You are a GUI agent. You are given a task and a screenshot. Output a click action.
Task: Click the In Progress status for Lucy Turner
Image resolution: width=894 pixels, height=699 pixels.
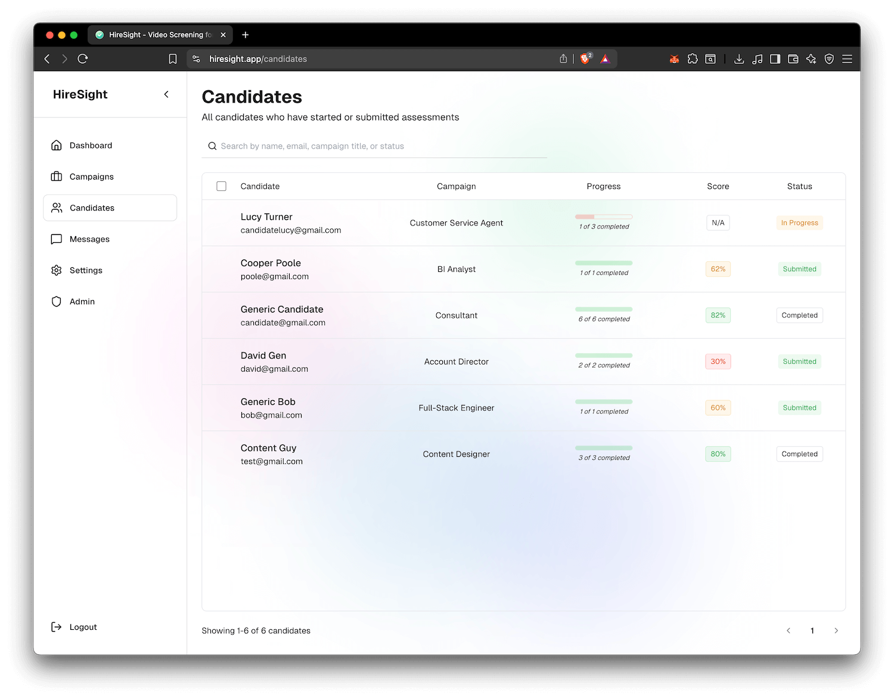point(799,223)
